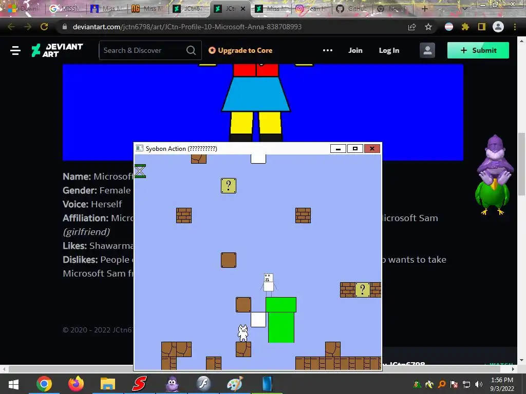Click the Log In link

click(x=389, y=50)
